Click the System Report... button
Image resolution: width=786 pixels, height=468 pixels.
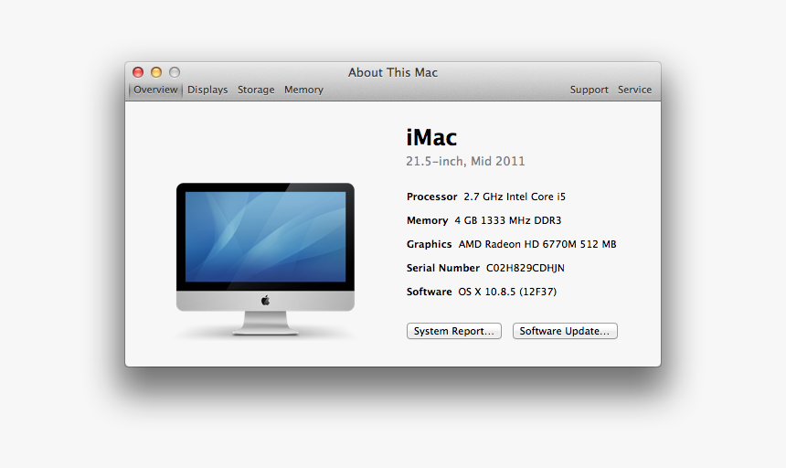tap(454, 331)
